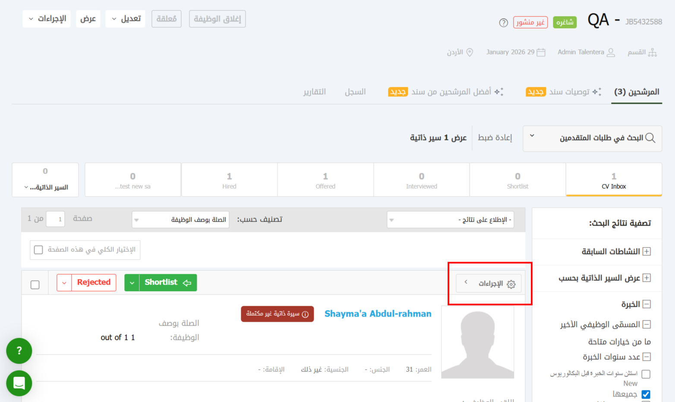Click the page number input field
Viewport: 675px width, 402px height.
coord(56,219)
